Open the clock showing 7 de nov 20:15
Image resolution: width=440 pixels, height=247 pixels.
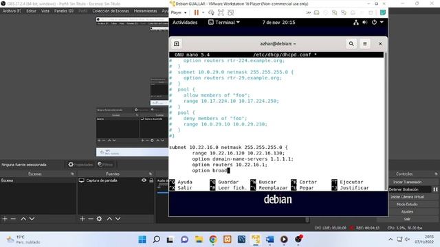tap(278, 23)
